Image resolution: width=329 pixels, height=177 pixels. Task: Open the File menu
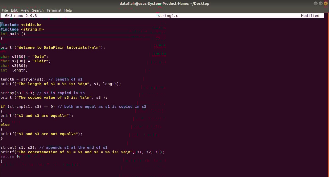[5, 10]
